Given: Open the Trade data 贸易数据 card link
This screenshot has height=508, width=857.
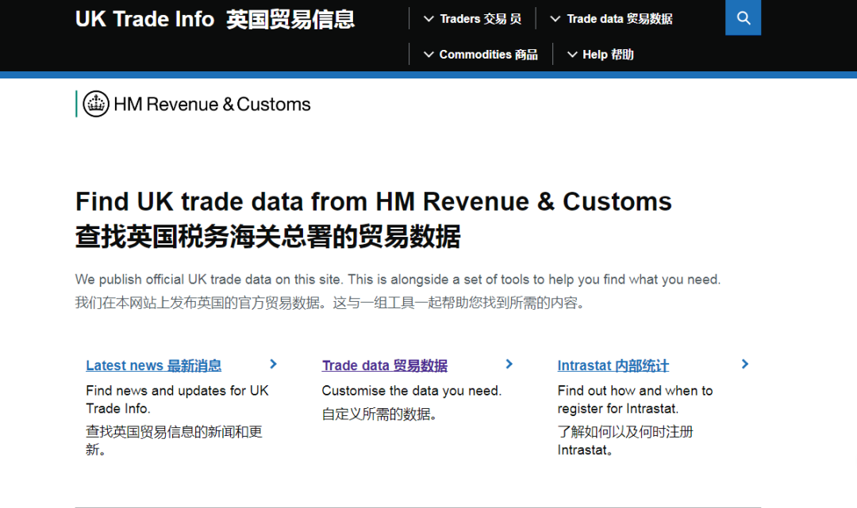Looking at the screenshot, I should (385, 365).
